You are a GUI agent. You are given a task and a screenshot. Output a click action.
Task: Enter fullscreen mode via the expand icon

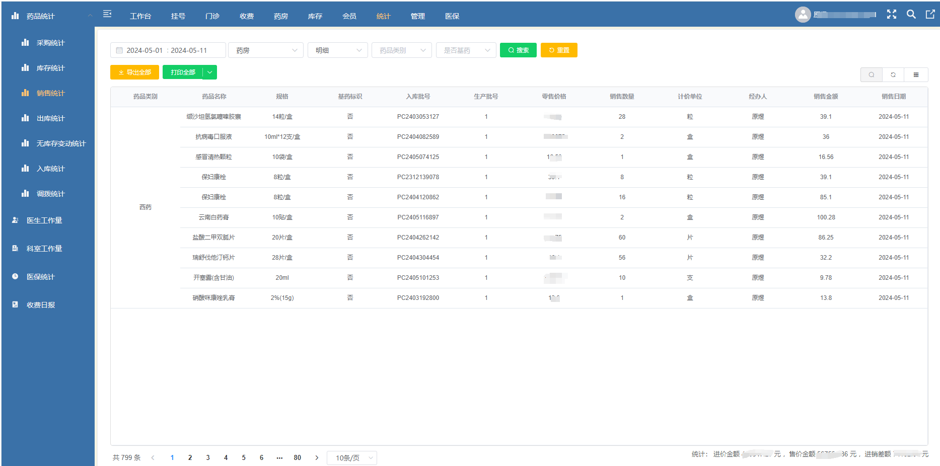[x=892, y=14]
